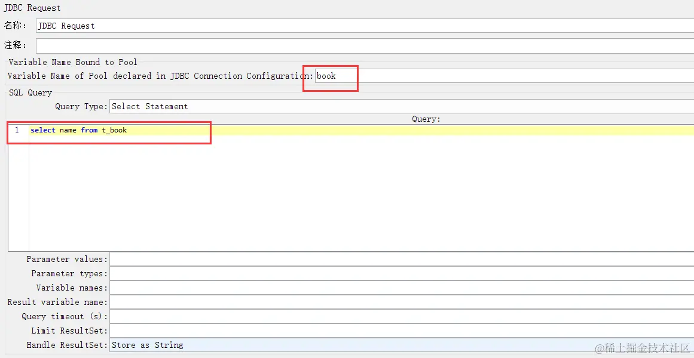Click the empty 注释 comment field
This screenshot has height=358, width=694.
365,45
